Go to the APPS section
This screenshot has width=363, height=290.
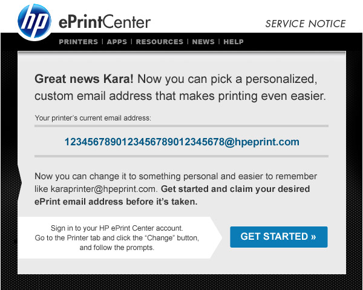117,42
